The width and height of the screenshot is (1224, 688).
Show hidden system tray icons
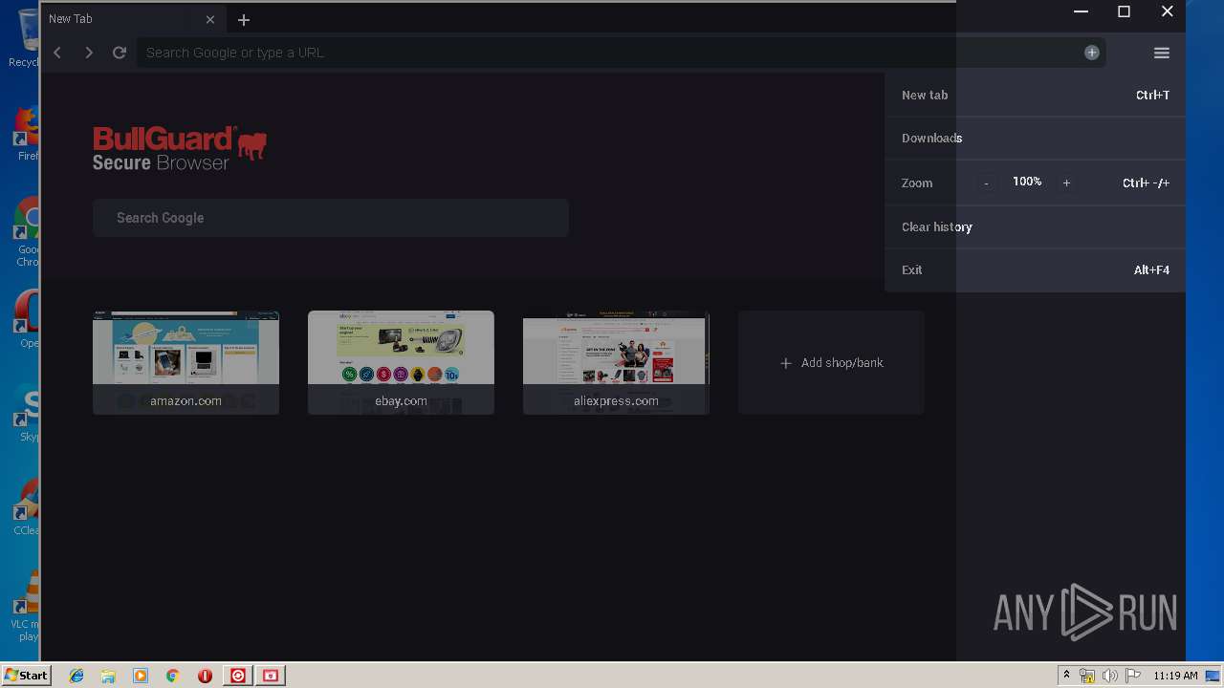click(1066, 676)
